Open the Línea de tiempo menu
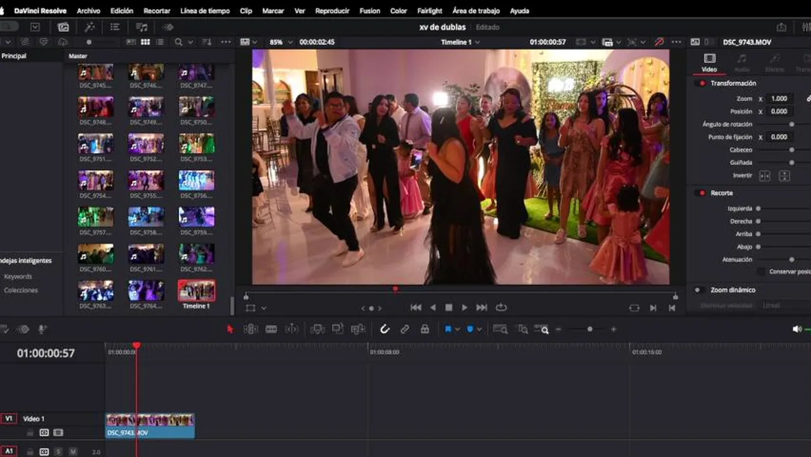This screenshot has height=457, width=811. coord(204,11)
